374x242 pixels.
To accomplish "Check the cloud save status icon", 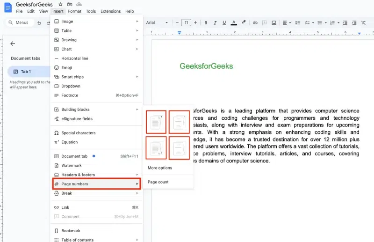I will pyautogui.click(x=79, y=4).
